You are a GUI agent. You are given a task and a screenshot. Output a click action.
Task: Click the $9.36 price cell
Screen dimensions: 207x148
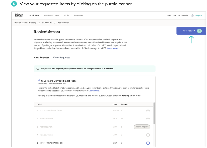[x=115, y=119]
